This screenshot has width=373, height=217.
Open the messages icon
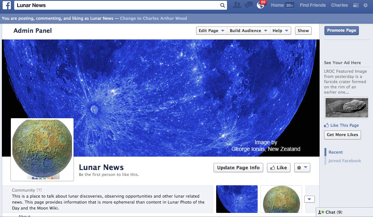(x=249, y=5)
